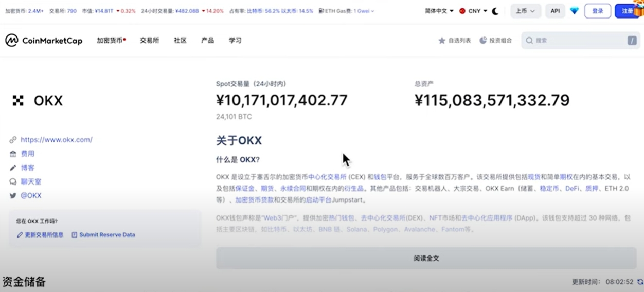644x292 pixels.
Task: Click the refresh icon next to 更新时间
Action: (x=640, y=282)
